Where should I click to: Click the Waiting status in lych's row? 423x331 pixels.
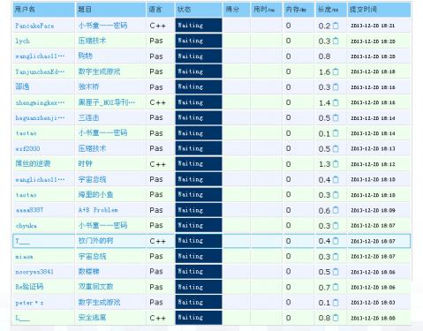point(199,41)
